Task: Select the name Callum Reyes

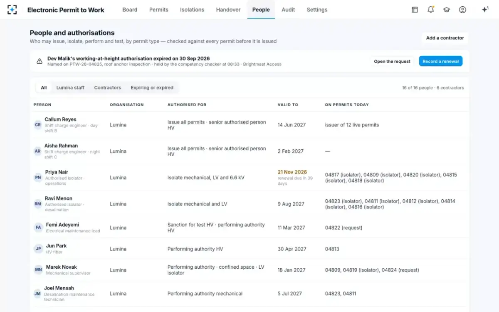Action: 60,119
